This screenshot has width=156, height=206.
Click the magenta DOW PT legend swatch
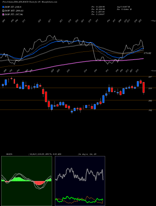(x=3, y=14)
